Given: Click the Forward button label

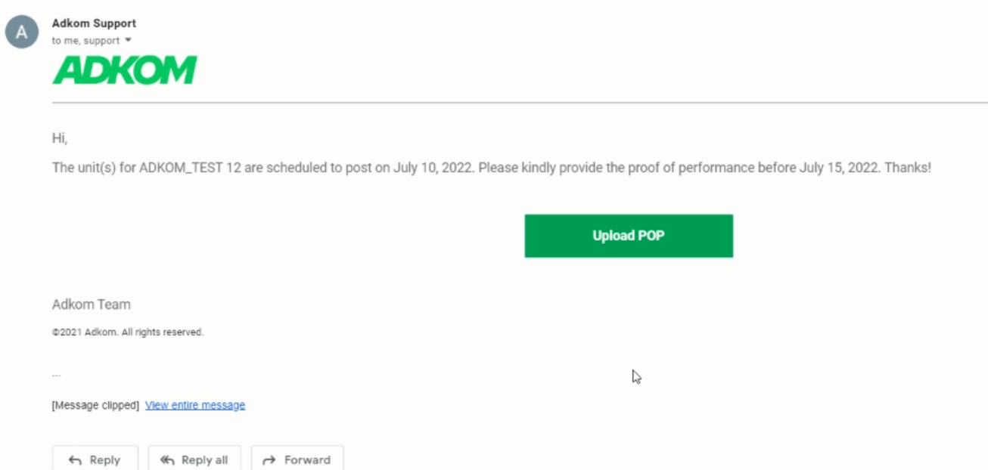Looking at the screenshot, I should (x=307, y=459).
